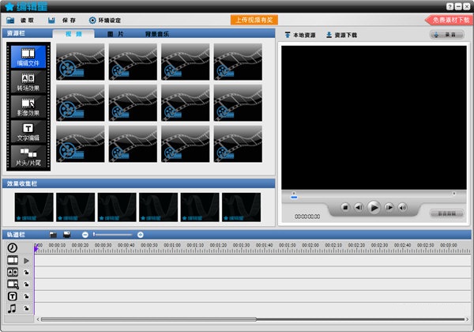Toggle the lock on the image effects track
This screenshot has height=332, width=474.
[x=27, y=285]
